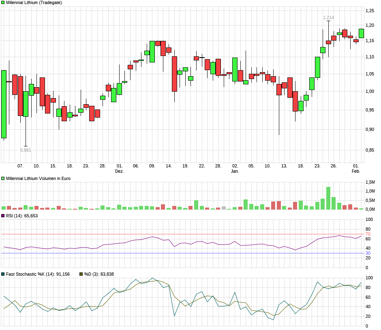Click the olive %D (3) legend square
Viewport: 381px width, 330px height.
pos(81,274)
